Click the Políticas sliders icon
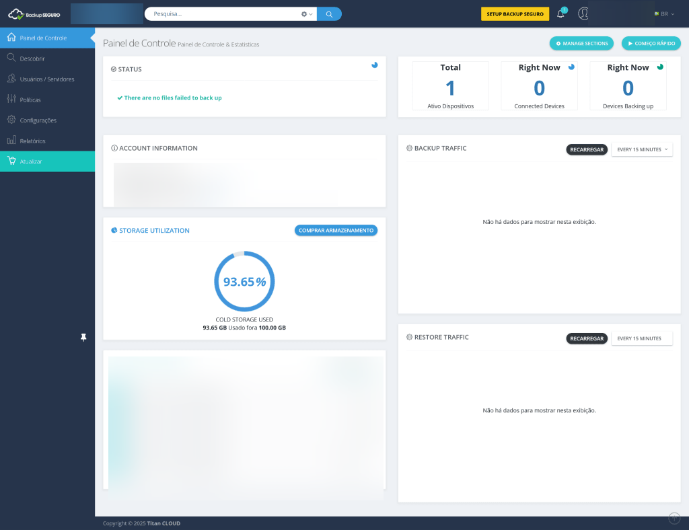This screenshot has width=689, height=530. 11,99
